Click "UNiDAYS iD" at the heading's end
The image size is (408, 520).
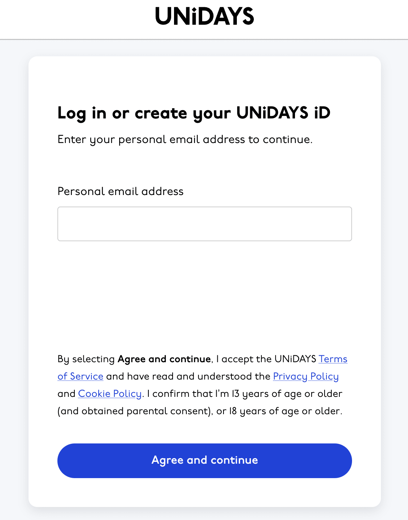[x=283, y=113]
